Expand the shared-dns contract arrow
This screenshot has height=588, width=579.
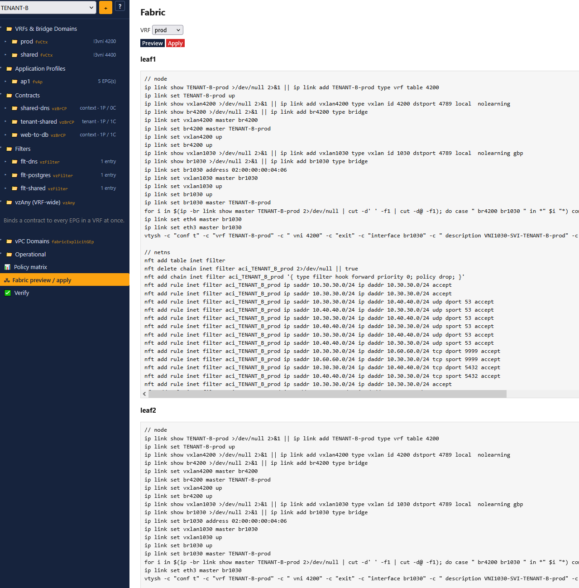click(5, 108)
